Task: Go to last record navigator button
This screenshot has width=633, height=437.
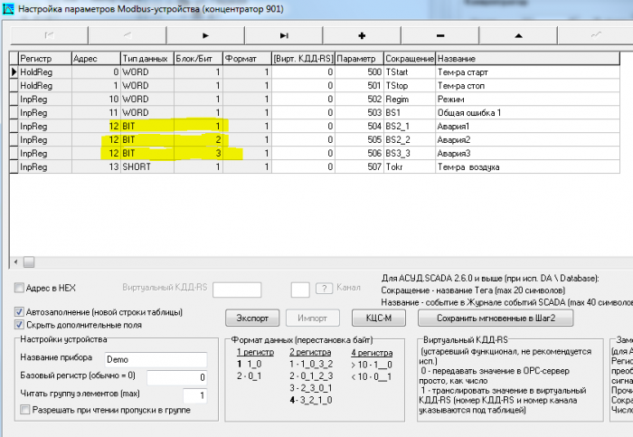Action: tap(284, 35)
